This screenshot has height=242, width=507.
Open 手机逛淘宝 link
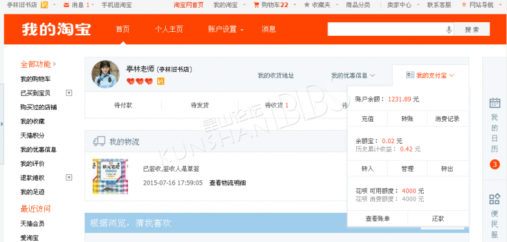[116, 5]
